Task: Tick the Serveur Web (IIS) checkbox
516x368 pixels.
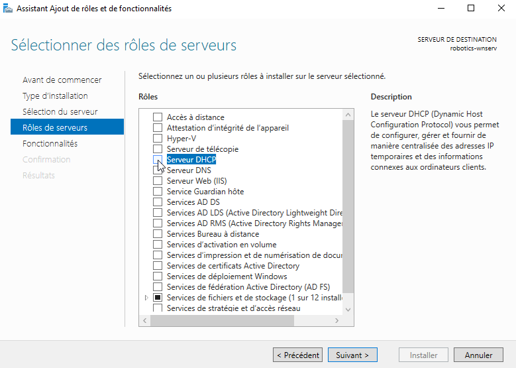Action: coord(158,181)
